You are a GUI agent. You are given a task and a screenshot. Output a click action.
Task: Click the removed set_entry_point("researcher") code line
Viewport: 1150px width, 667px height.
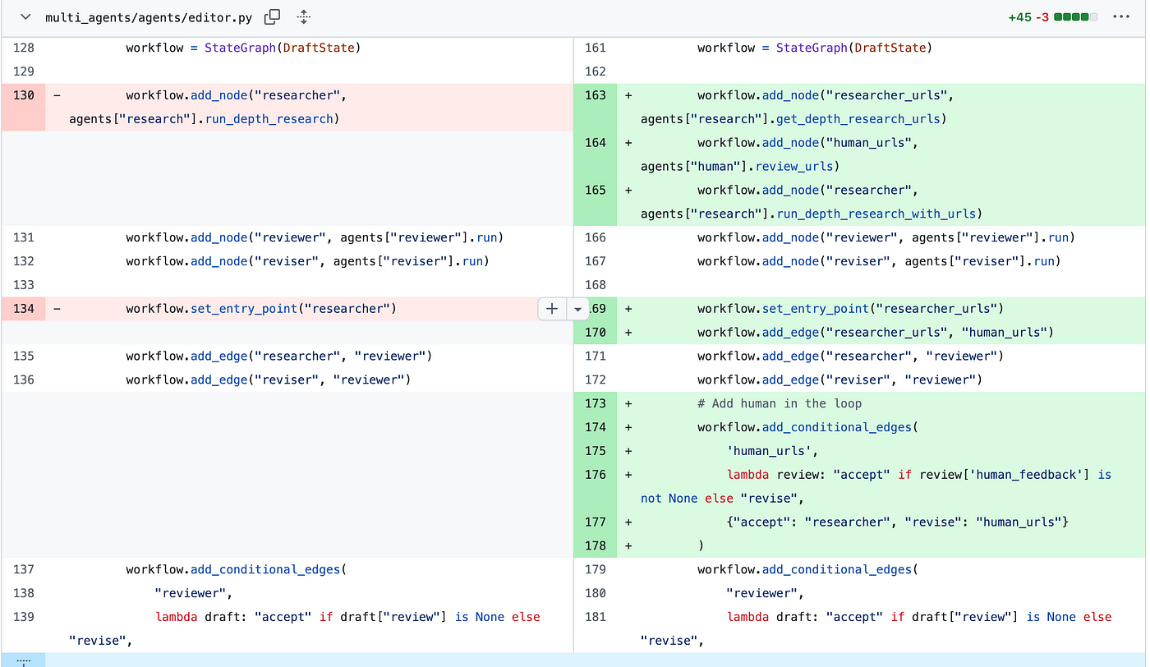(x=261, y=309)
